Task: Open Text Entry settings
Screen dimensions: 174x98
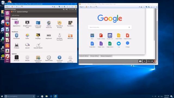Action: tap(70, 24)
